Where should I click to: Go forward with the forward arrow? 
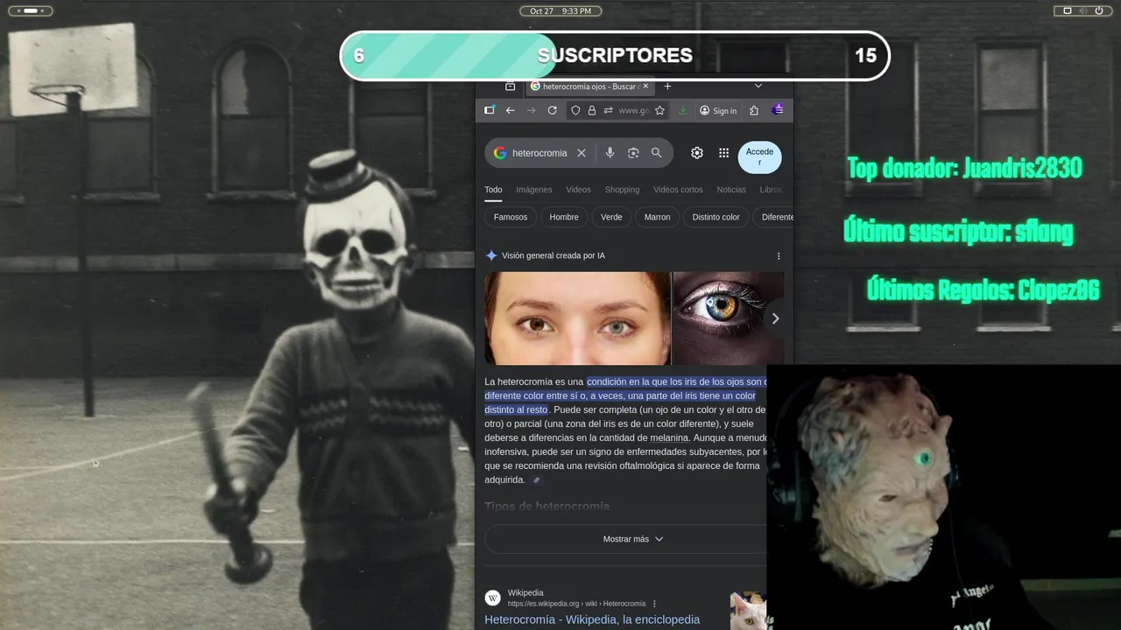(531, 110)
